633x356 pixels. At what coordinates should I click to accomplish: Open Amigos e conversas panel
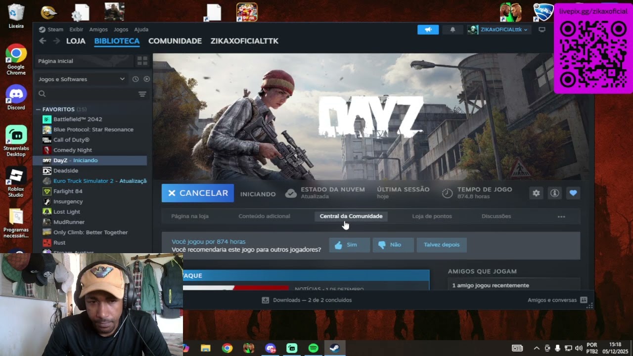pyautogui.click(x=557, y=300)
